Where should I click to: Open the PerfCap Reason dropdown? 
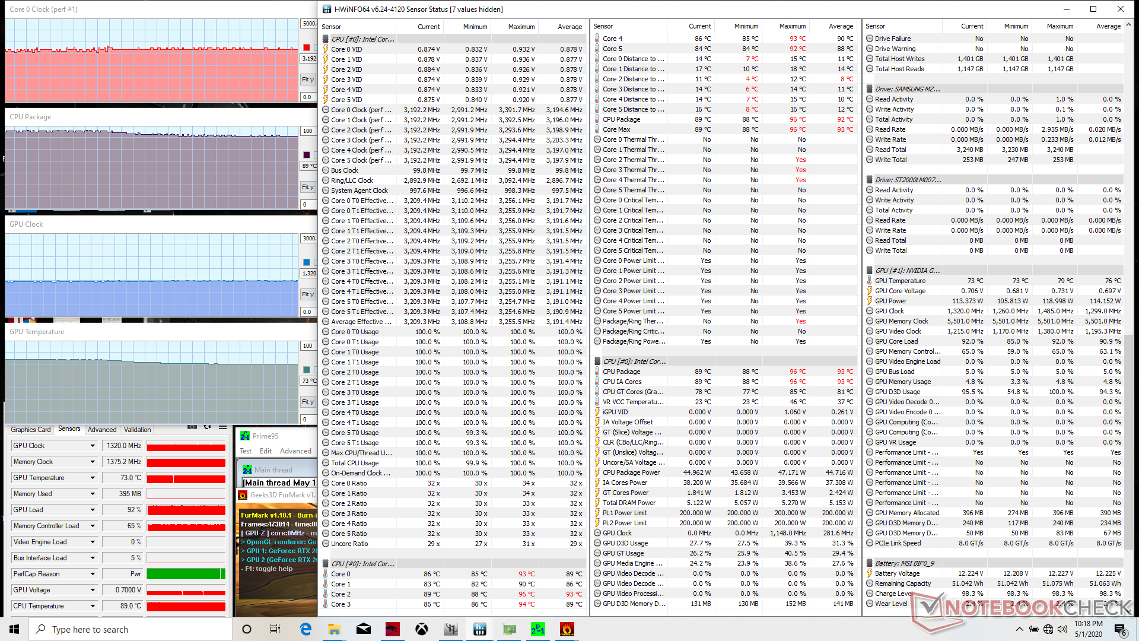(x=93, y=574)
